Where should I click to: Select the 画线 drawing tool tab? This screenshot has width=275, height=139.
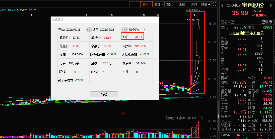(182, 4)
